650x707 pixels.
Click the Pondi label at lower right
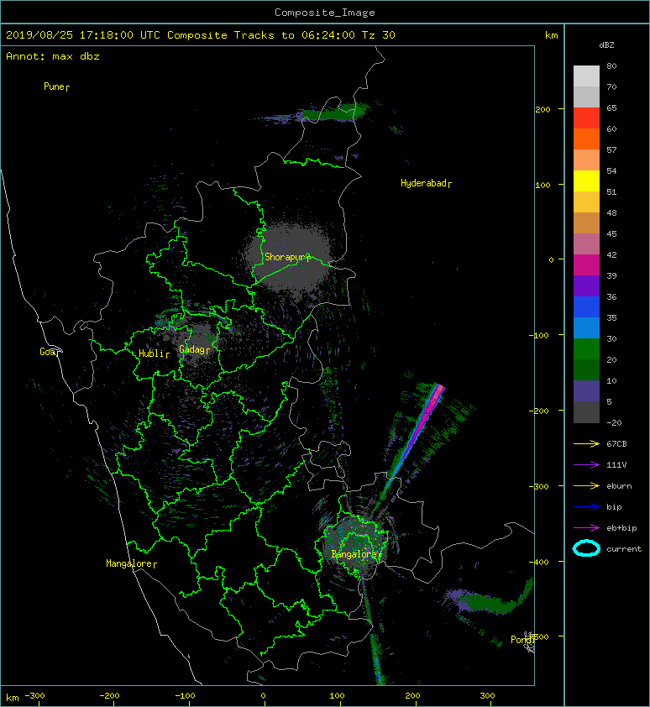click(x=522, y=640)
